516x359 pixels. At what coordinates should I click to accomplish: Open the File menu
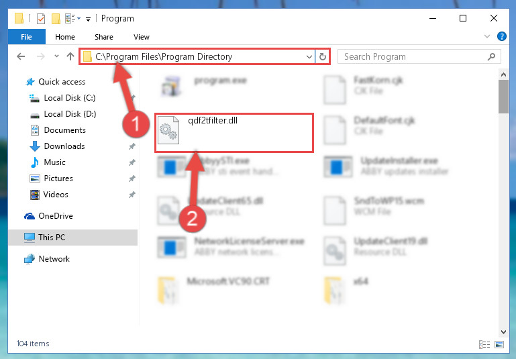click(26, 36)
